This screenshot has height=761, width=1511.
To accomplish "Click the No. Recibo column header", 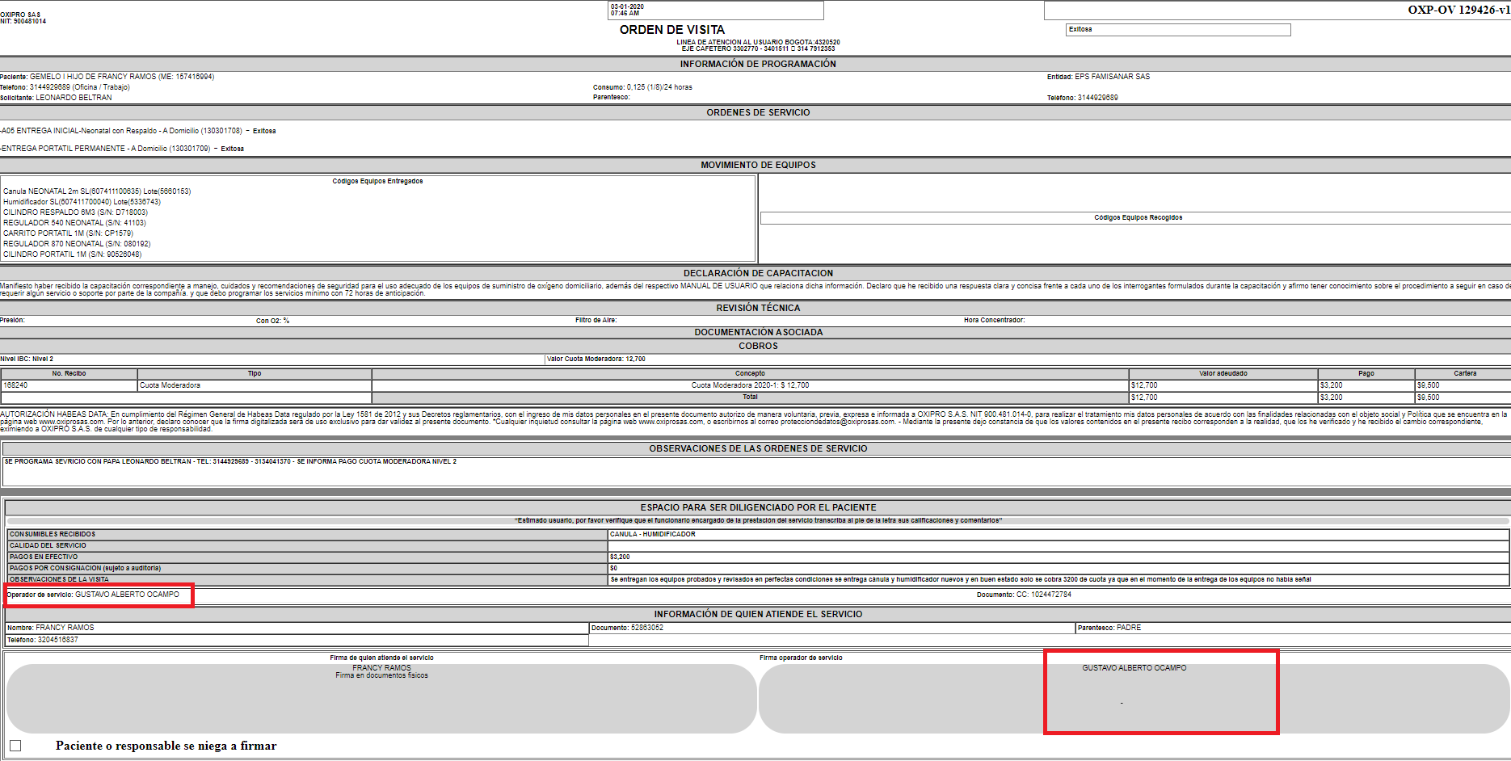I will 69,374.
